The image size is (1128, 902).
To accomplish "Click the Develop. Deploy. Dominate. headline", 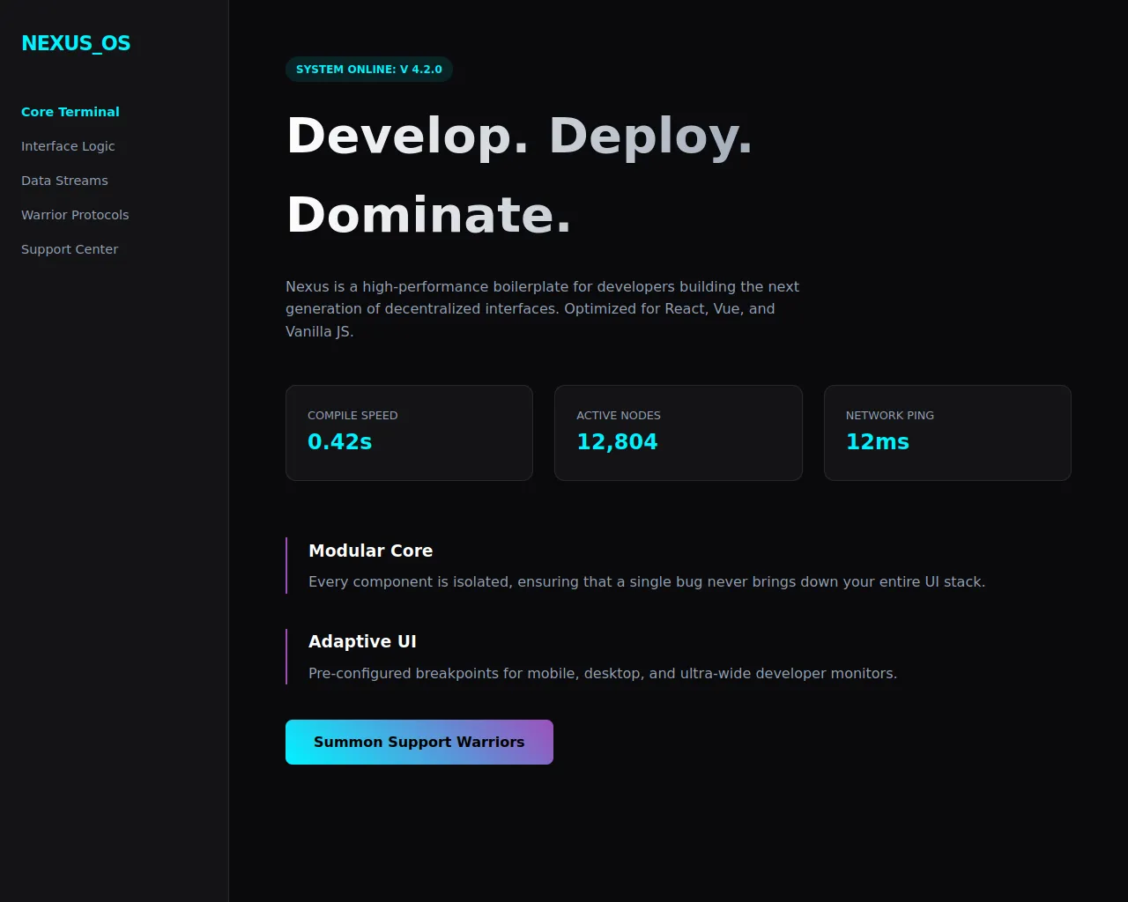I will [x=519, y=175].
